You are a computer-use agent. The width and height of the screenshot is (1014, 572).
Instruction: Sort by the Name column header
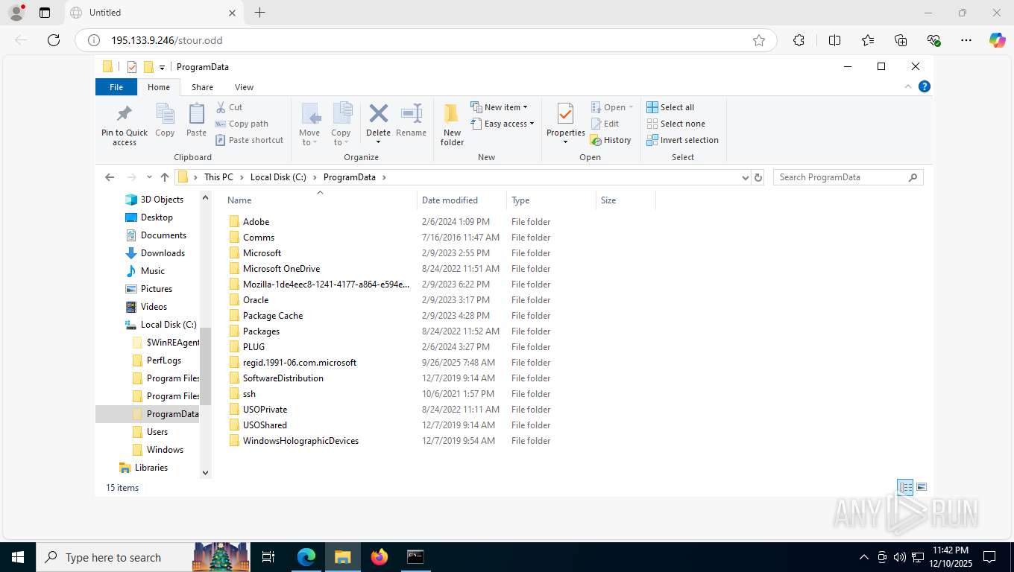[320, 200]
